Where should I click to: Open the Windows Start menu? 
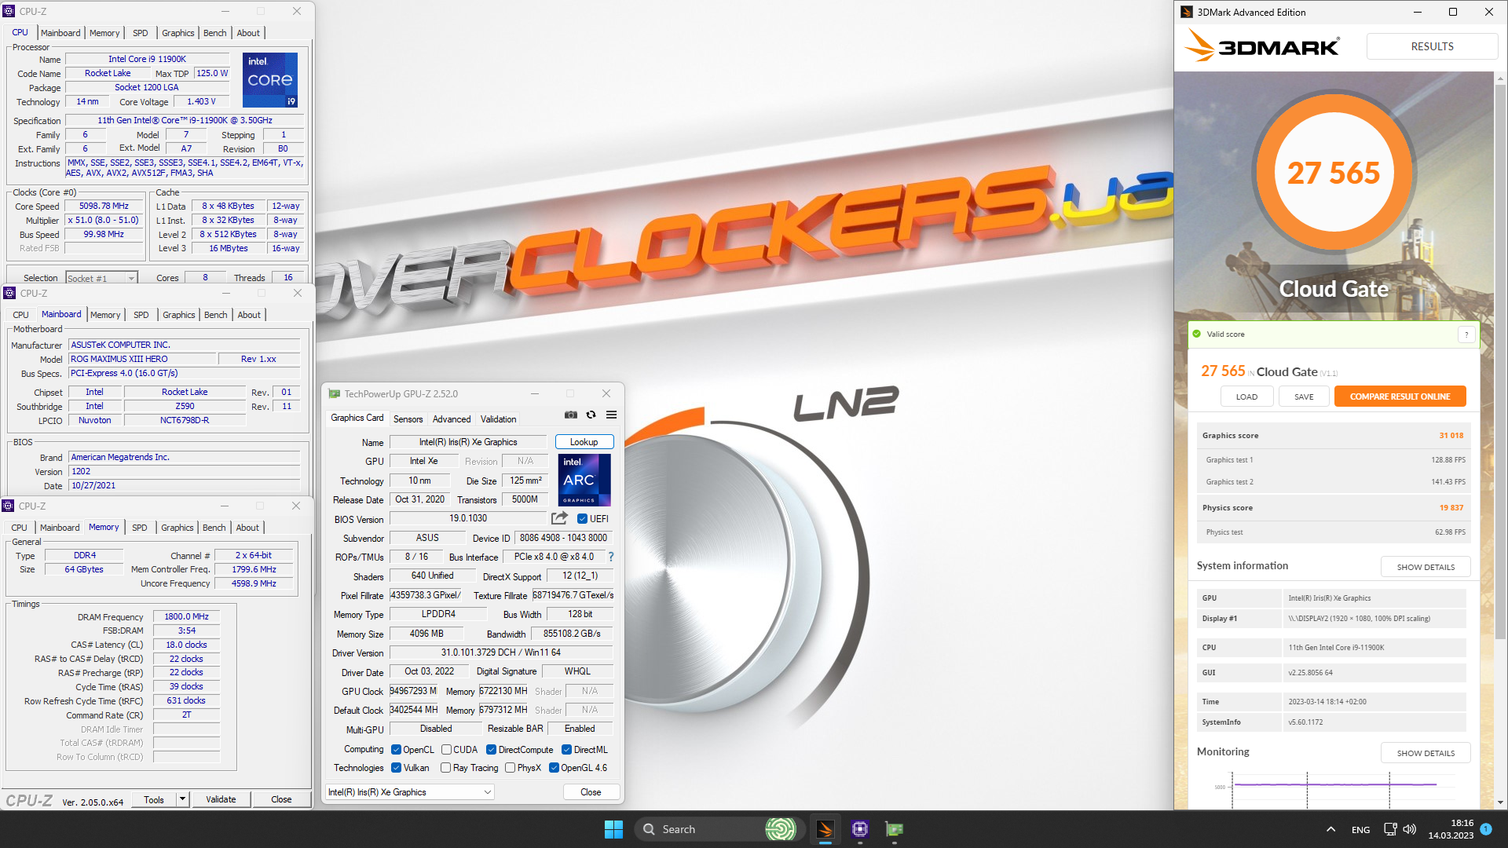613,829
